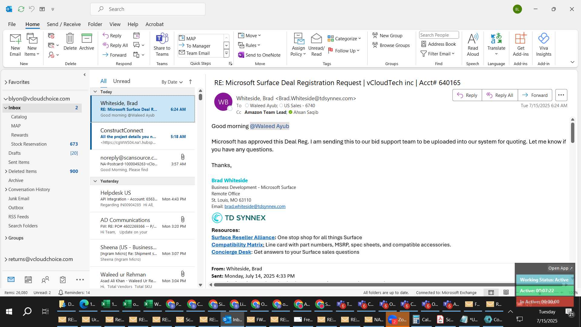
Task: Click Send to OneNote
Action: tap(259, 55)
